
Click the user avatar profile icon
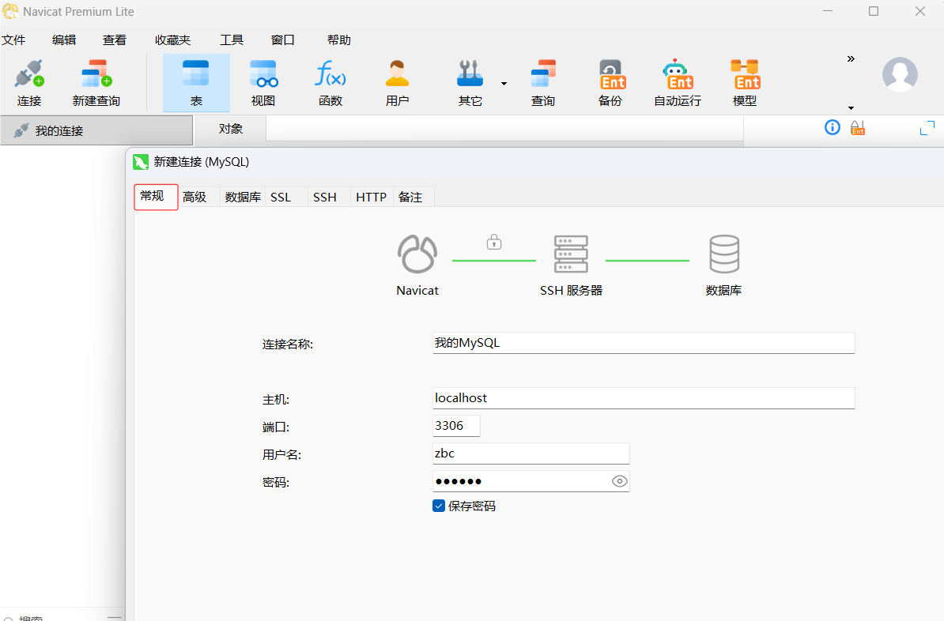(x=900, y=74)
